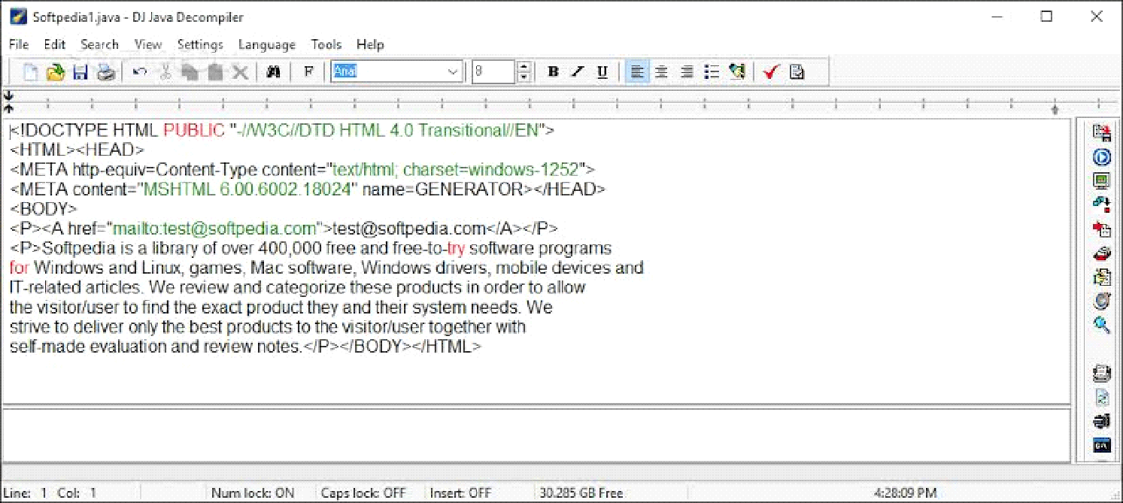Toggle bullet list formatting
1123x503 pixels.
tap(712, 72)
